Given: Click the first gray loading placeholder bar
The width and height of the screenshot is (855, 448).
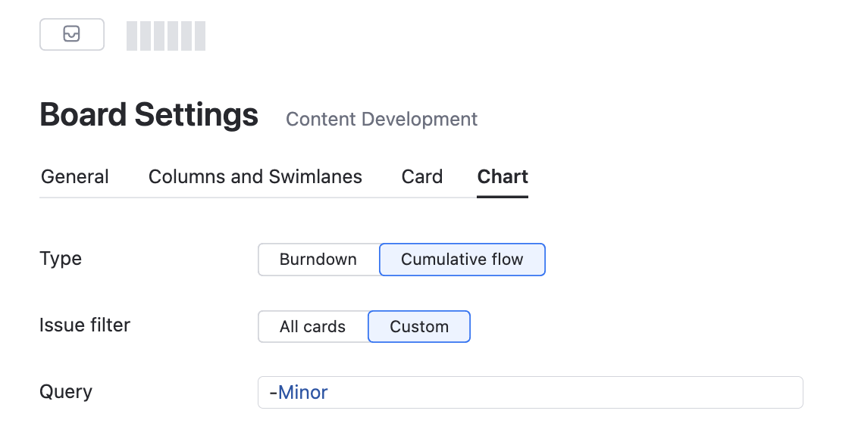Looking at the screenshot, I should (132, 36).
